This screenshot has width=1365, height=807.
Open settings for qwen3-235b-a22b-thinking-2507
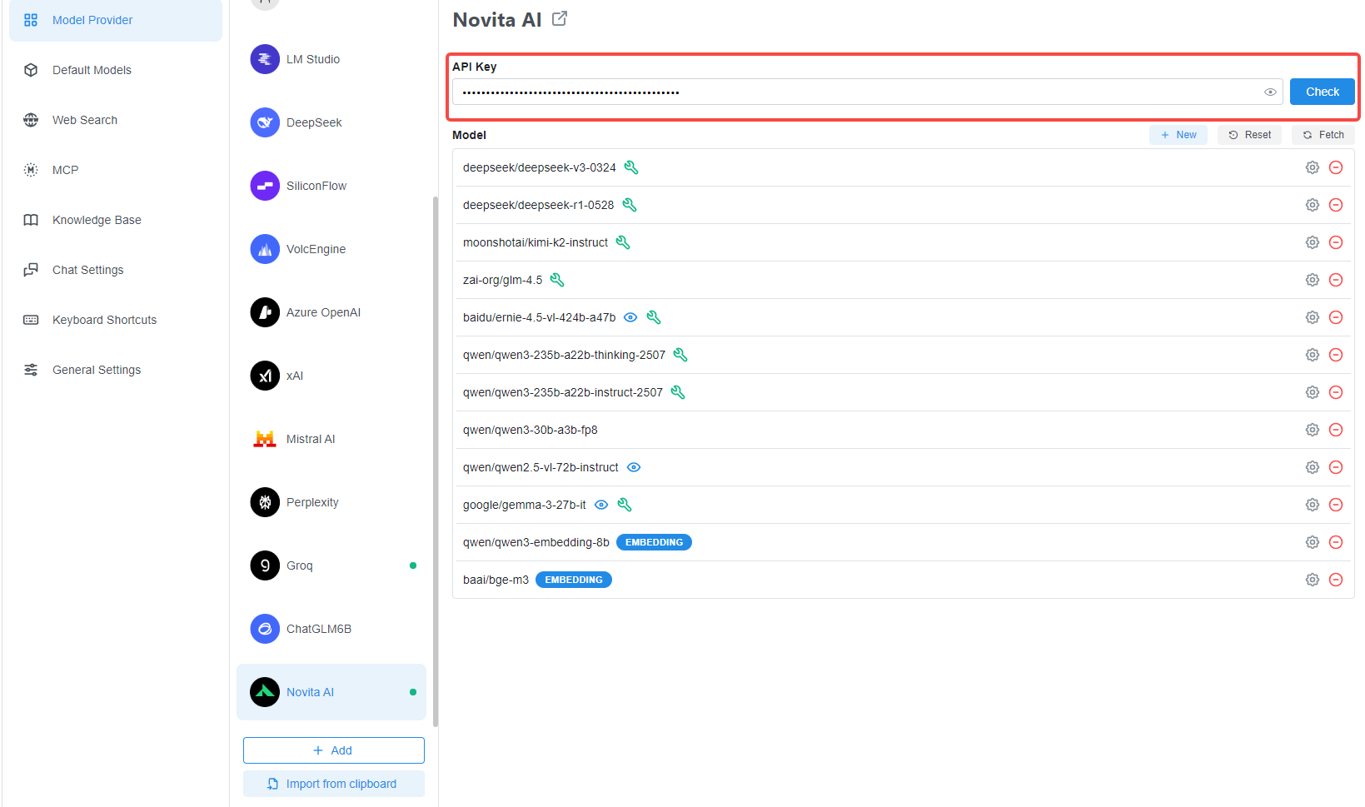click(x=1312, y=355)
